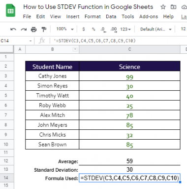The image size is (187, 189).
Task: Open the Google Sheets home icon
Action: tap(10, 11)
